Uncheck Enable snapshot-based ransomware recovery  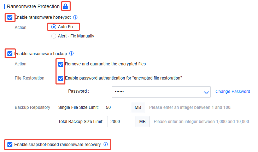coord(10,145)
